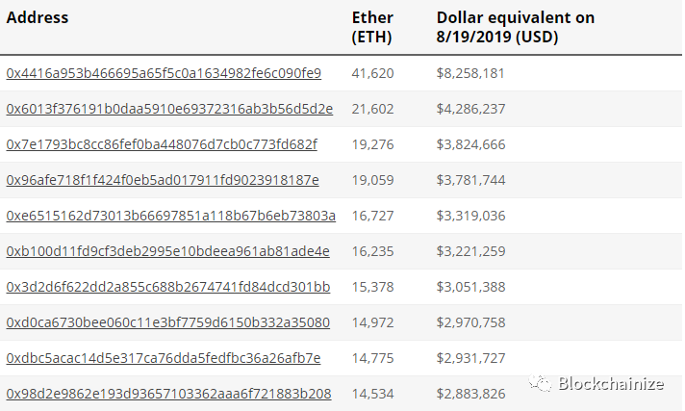Click the 21,602 Ether value
The image size is (685, 411).
click(x=374, y=109)
